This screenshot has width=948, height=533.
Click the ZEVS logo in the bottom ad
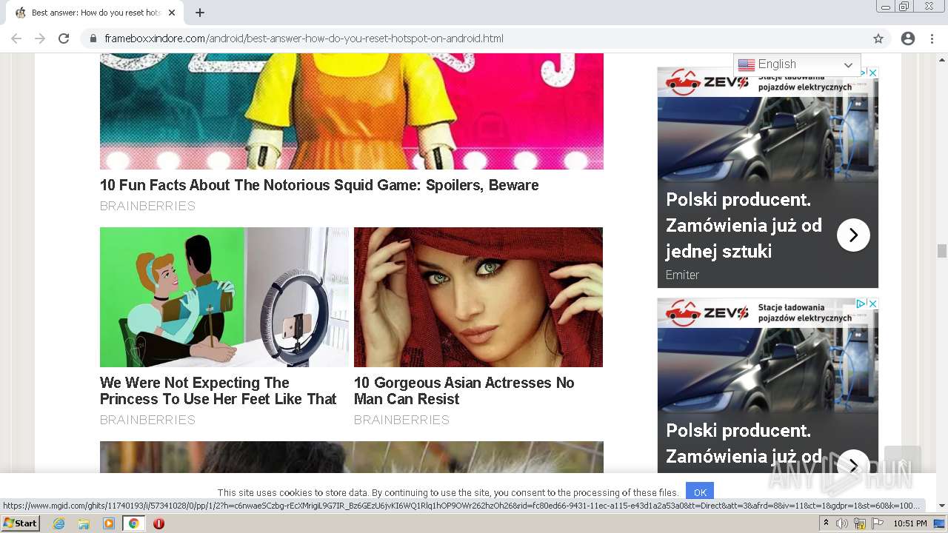(707, 312)
